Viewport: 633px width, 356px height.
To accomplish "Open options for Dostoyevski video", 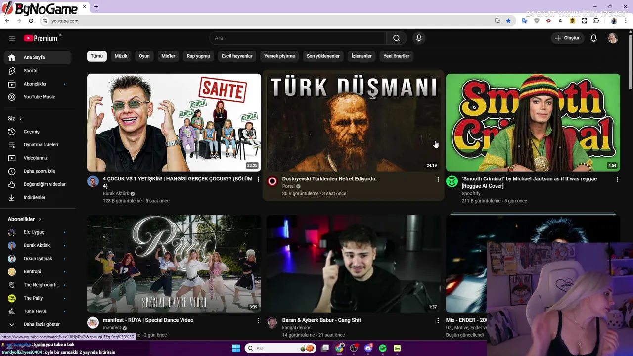I will pos(438,179).
